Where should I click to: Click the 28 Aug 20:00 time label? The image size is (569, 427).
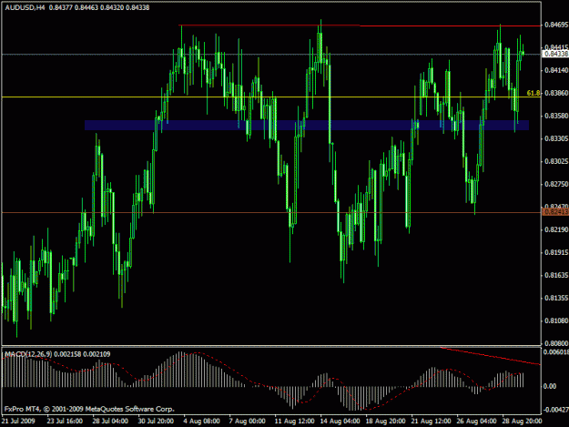(x=522, y=422)
